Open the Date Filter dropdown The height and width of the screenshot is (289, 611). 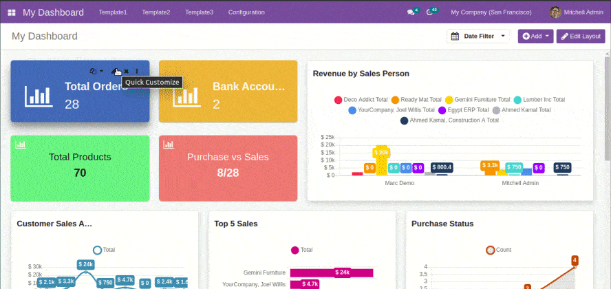[x=480, y=36]
